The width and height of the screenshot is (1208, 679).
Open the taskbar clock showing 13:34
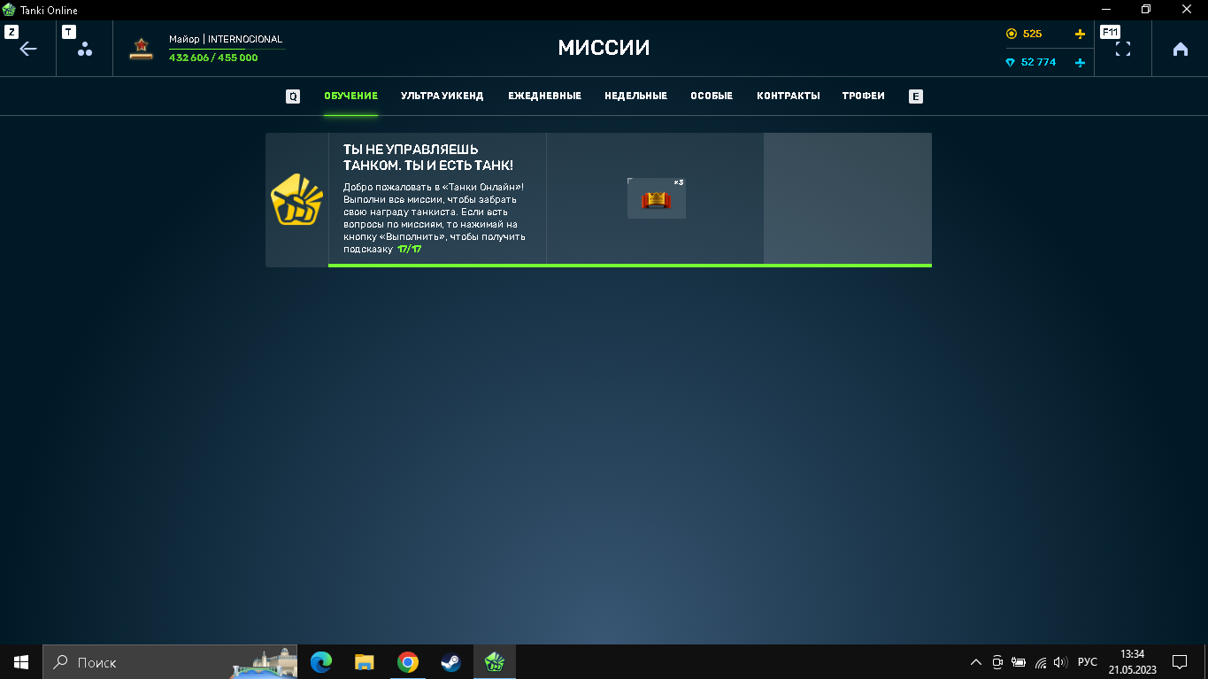(1132, 662)
